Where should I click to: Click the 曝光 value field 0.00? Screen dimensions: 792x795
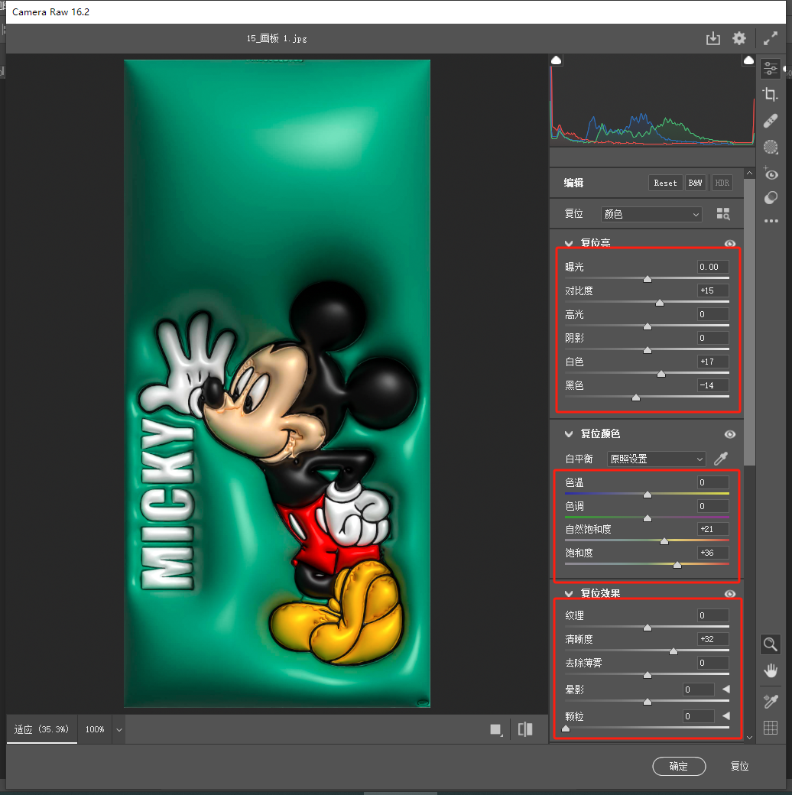(713, 267)
